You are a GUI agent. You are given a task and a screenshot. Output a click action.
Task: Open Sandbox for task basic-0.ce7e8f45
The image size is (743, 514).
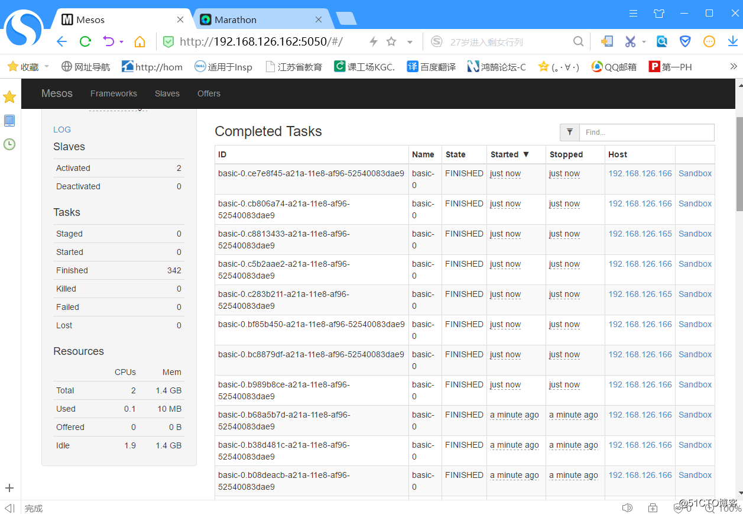point(695,173)
